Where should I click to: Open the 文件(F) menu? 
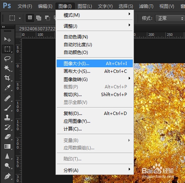(x=25, y=6)
